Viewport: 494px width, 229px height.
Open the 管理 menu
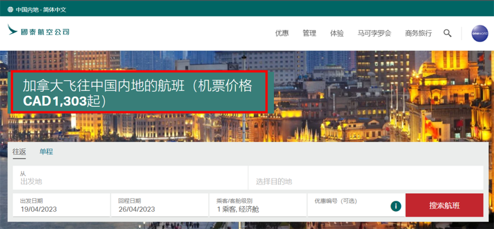pyautogui.click(x=309, y=33)
